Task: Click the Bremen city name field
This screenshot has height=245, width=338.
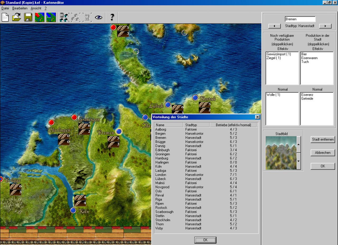Action: [x=300, y=19]
